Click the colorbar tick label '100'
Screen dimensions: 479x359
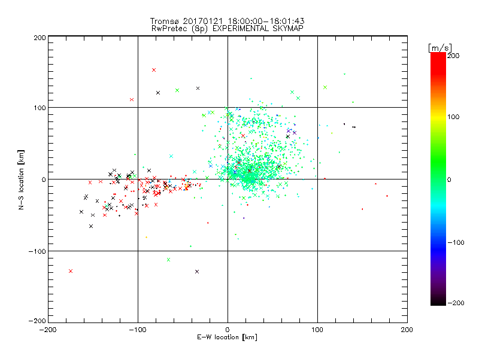coord(453,117)
